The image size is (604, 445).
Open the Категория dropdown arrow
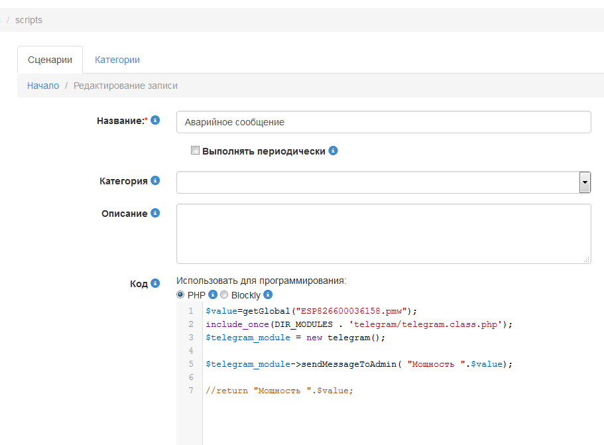tap(585, 182)
